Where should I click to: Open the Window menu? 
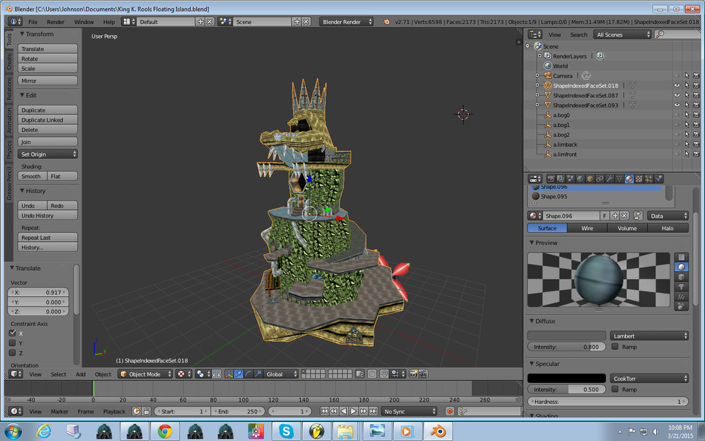coord(84,21)
